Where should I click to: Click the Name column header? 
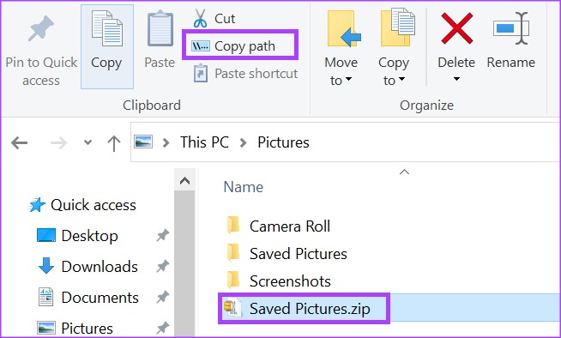[x=244, y=187]
